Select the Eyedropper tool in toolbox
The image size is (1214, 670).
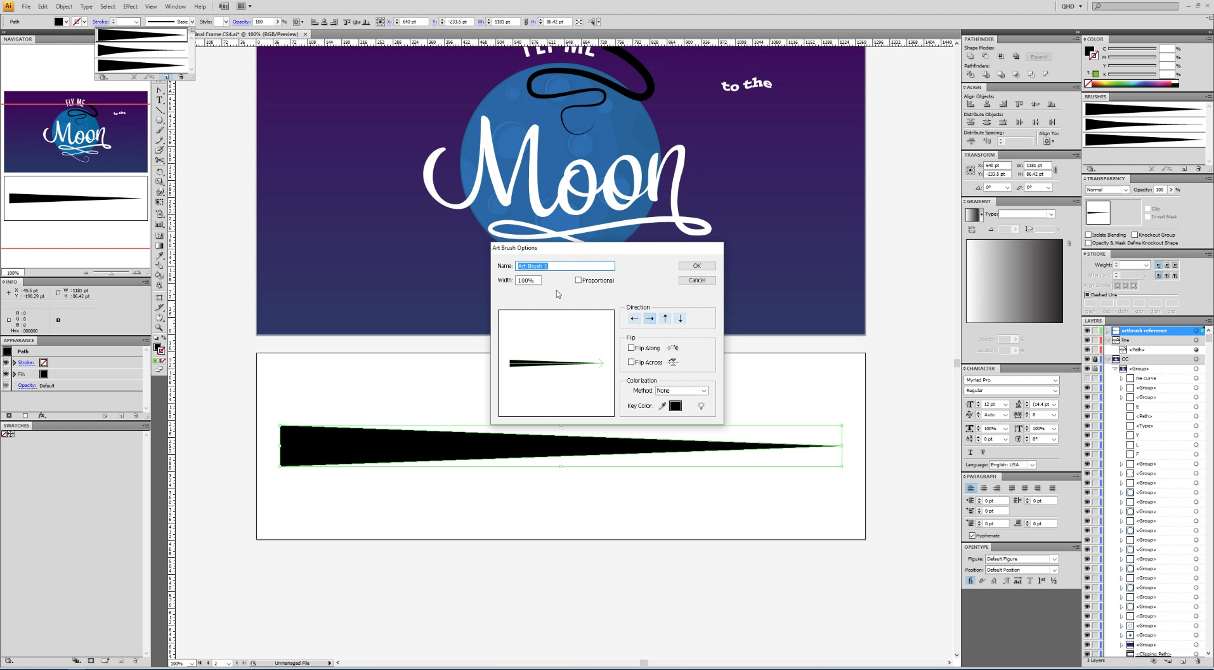pyautogui.click(x=160, y=256)
